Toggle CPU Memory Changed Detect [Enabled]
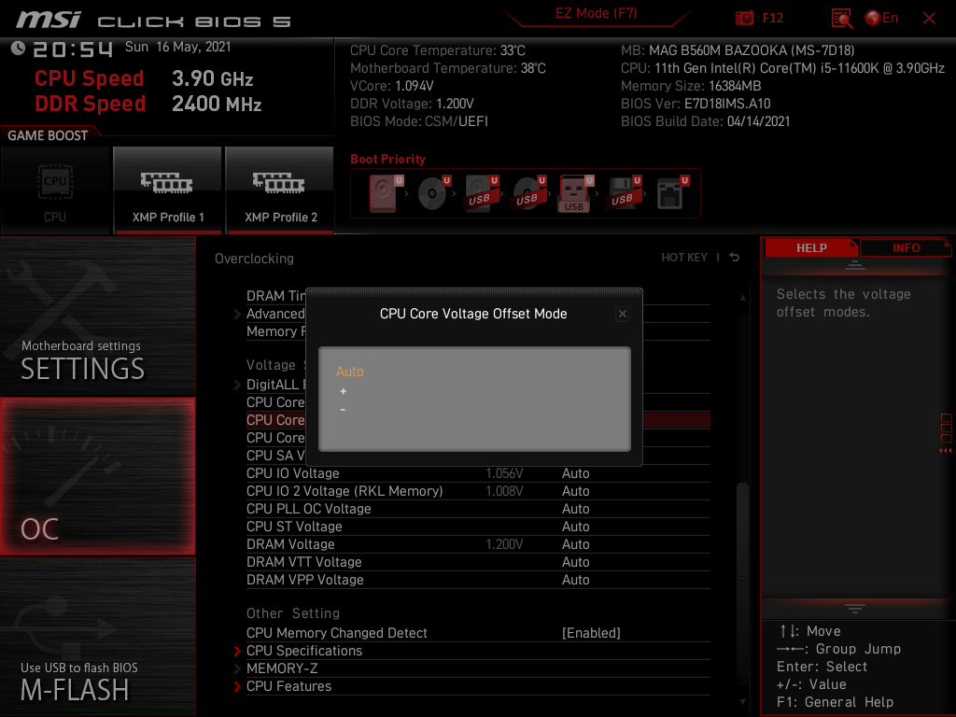The image size is (956, 717). [x=591, y=633]
